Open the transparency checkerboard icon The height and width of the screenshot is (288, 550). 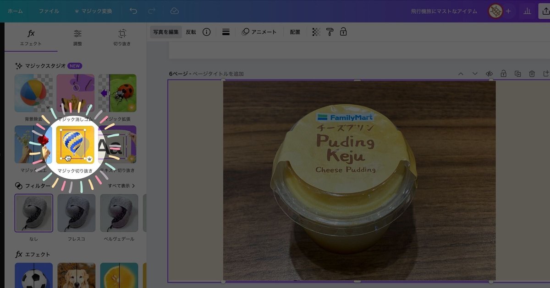pyautogui.click(x=316, y=32)
